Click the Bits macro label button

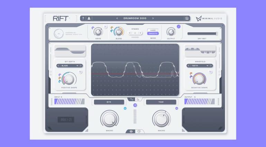point(109,102)
